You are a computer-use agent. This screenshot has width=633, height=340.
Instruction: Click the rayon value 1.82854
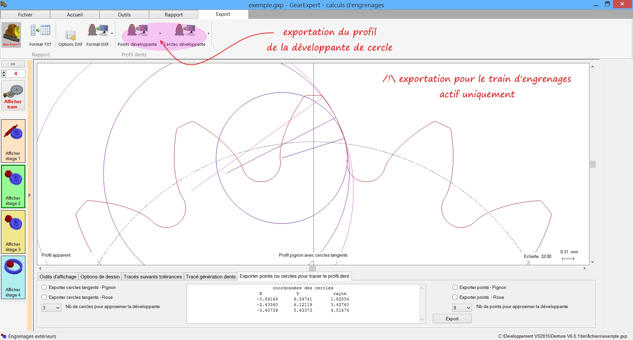tap(340, 299)
